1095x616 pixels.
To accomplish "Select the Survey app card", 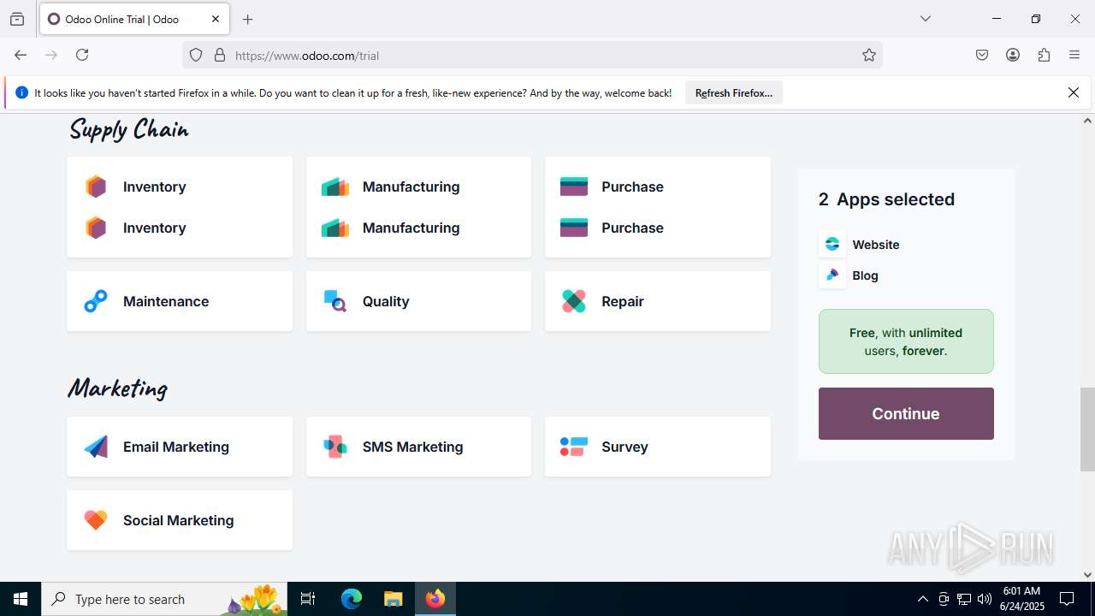I will (658, 447).
